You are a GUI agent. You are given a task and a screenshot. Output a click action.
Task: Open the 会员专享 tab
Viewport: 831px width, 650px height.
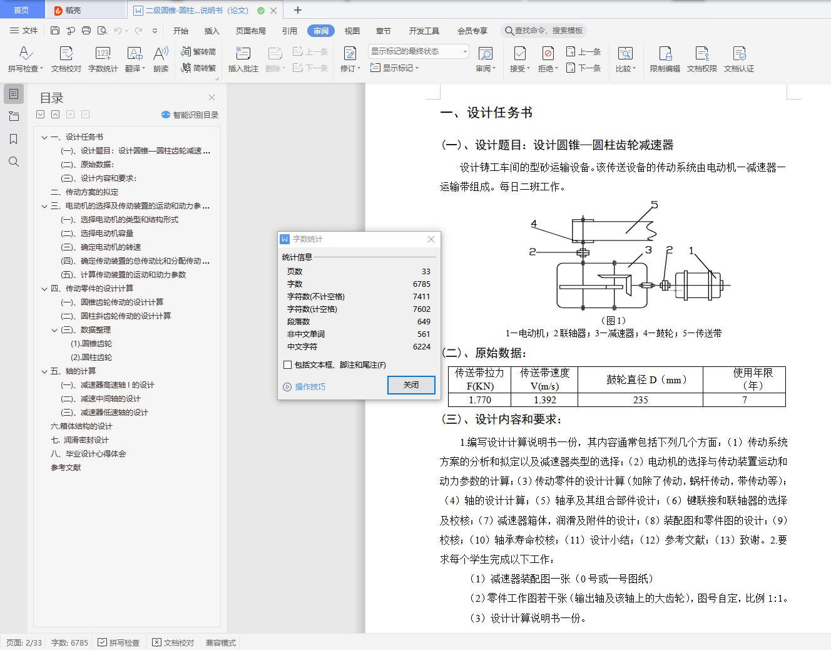tap(472, 31)
